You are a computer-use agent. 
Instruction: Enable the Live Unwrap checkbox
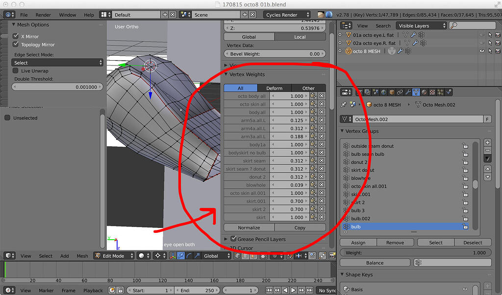(16, 70)
